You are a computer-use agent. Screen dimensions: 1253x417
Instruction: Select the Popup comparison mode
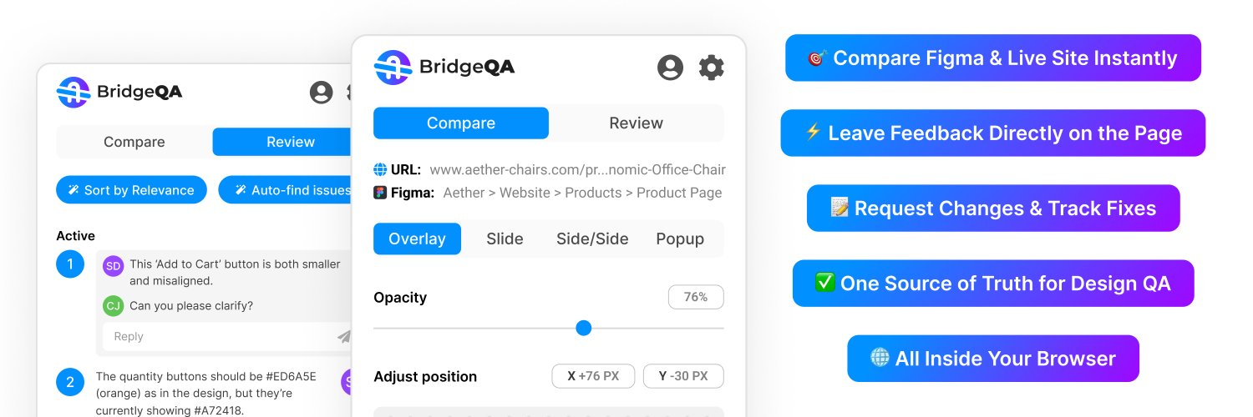tap(680, 239)
